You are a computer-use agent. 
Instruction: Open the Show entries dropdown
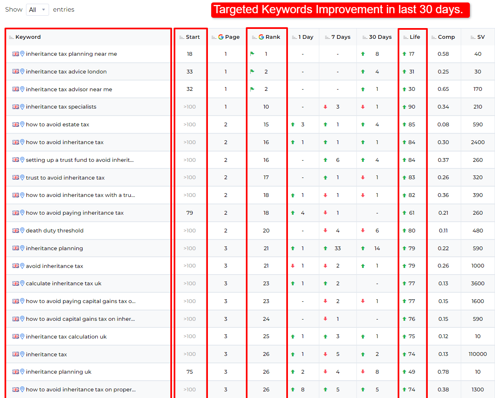38,9
